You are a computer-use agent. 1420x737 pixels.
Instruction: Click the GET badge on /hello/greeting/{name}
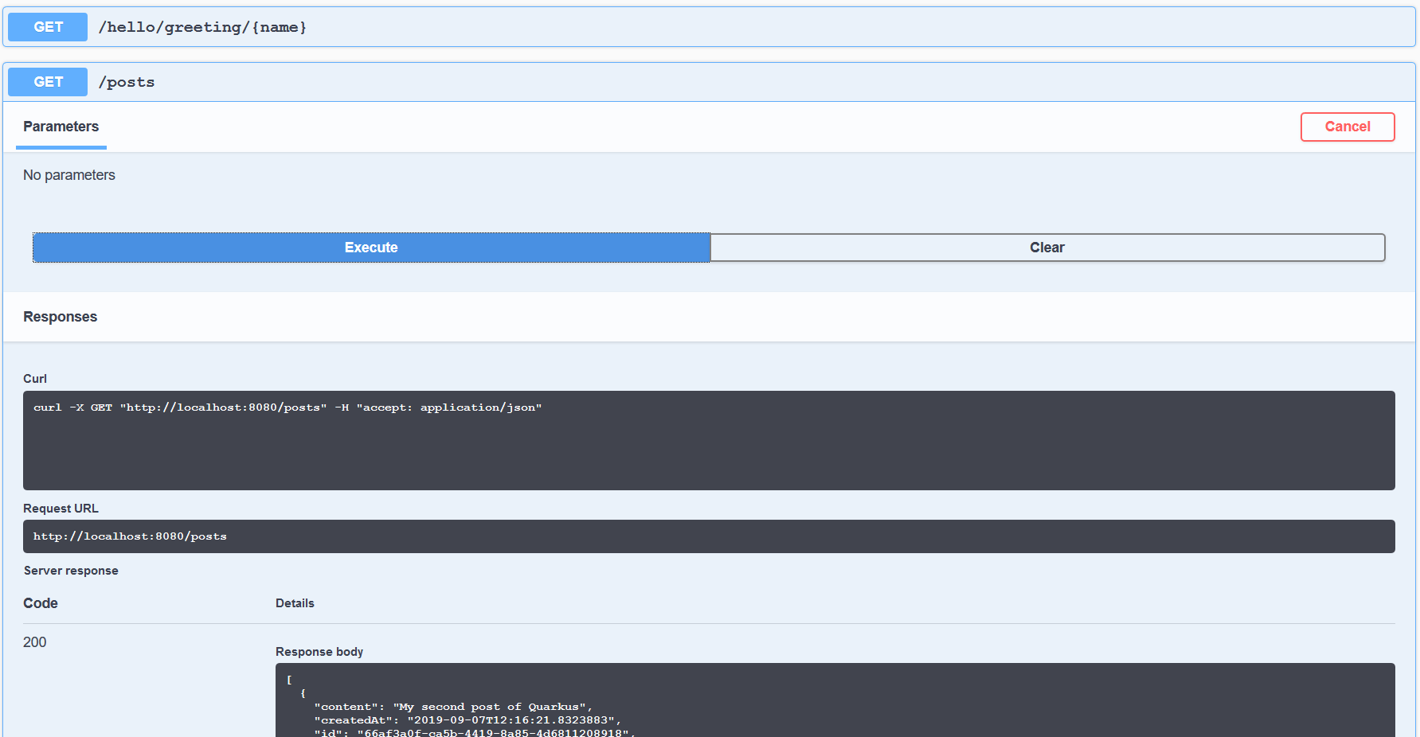coord(47,26)
